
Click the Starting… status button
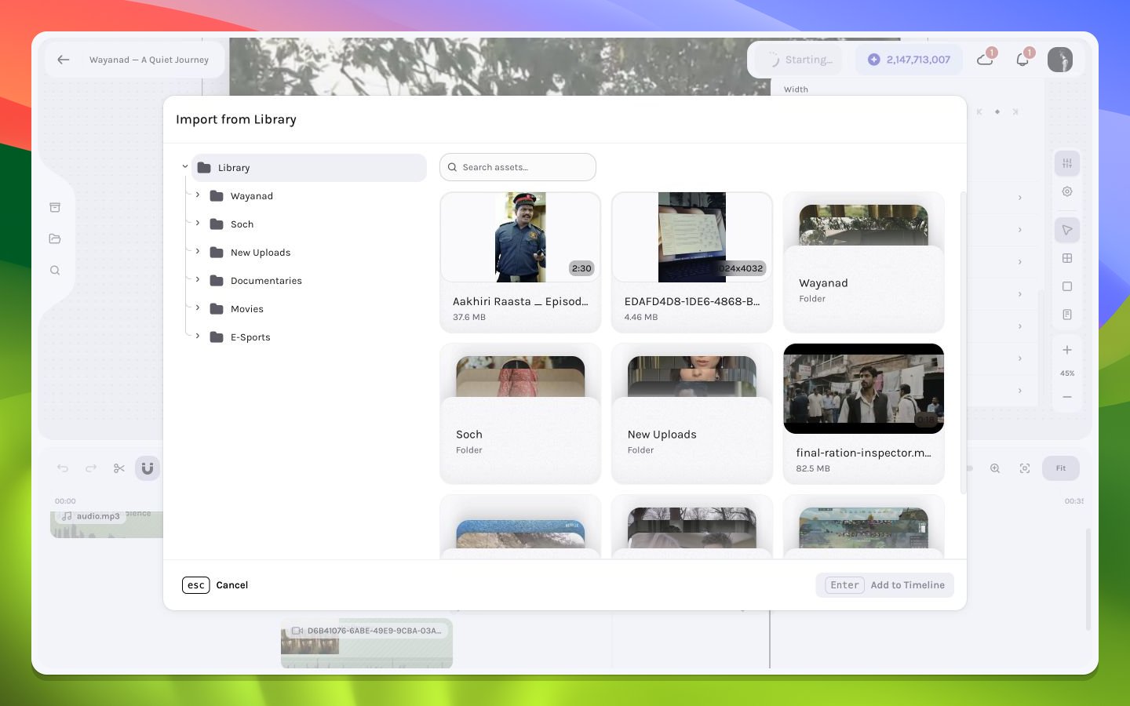click(799, 60)
